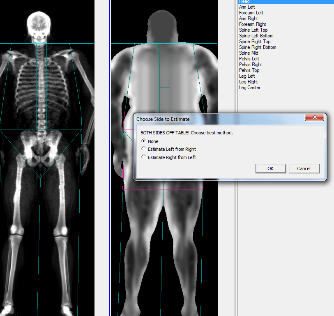Choose Estimate Left from Right option
This screenshot has height=316, width=334.
(x=143, y=149)
